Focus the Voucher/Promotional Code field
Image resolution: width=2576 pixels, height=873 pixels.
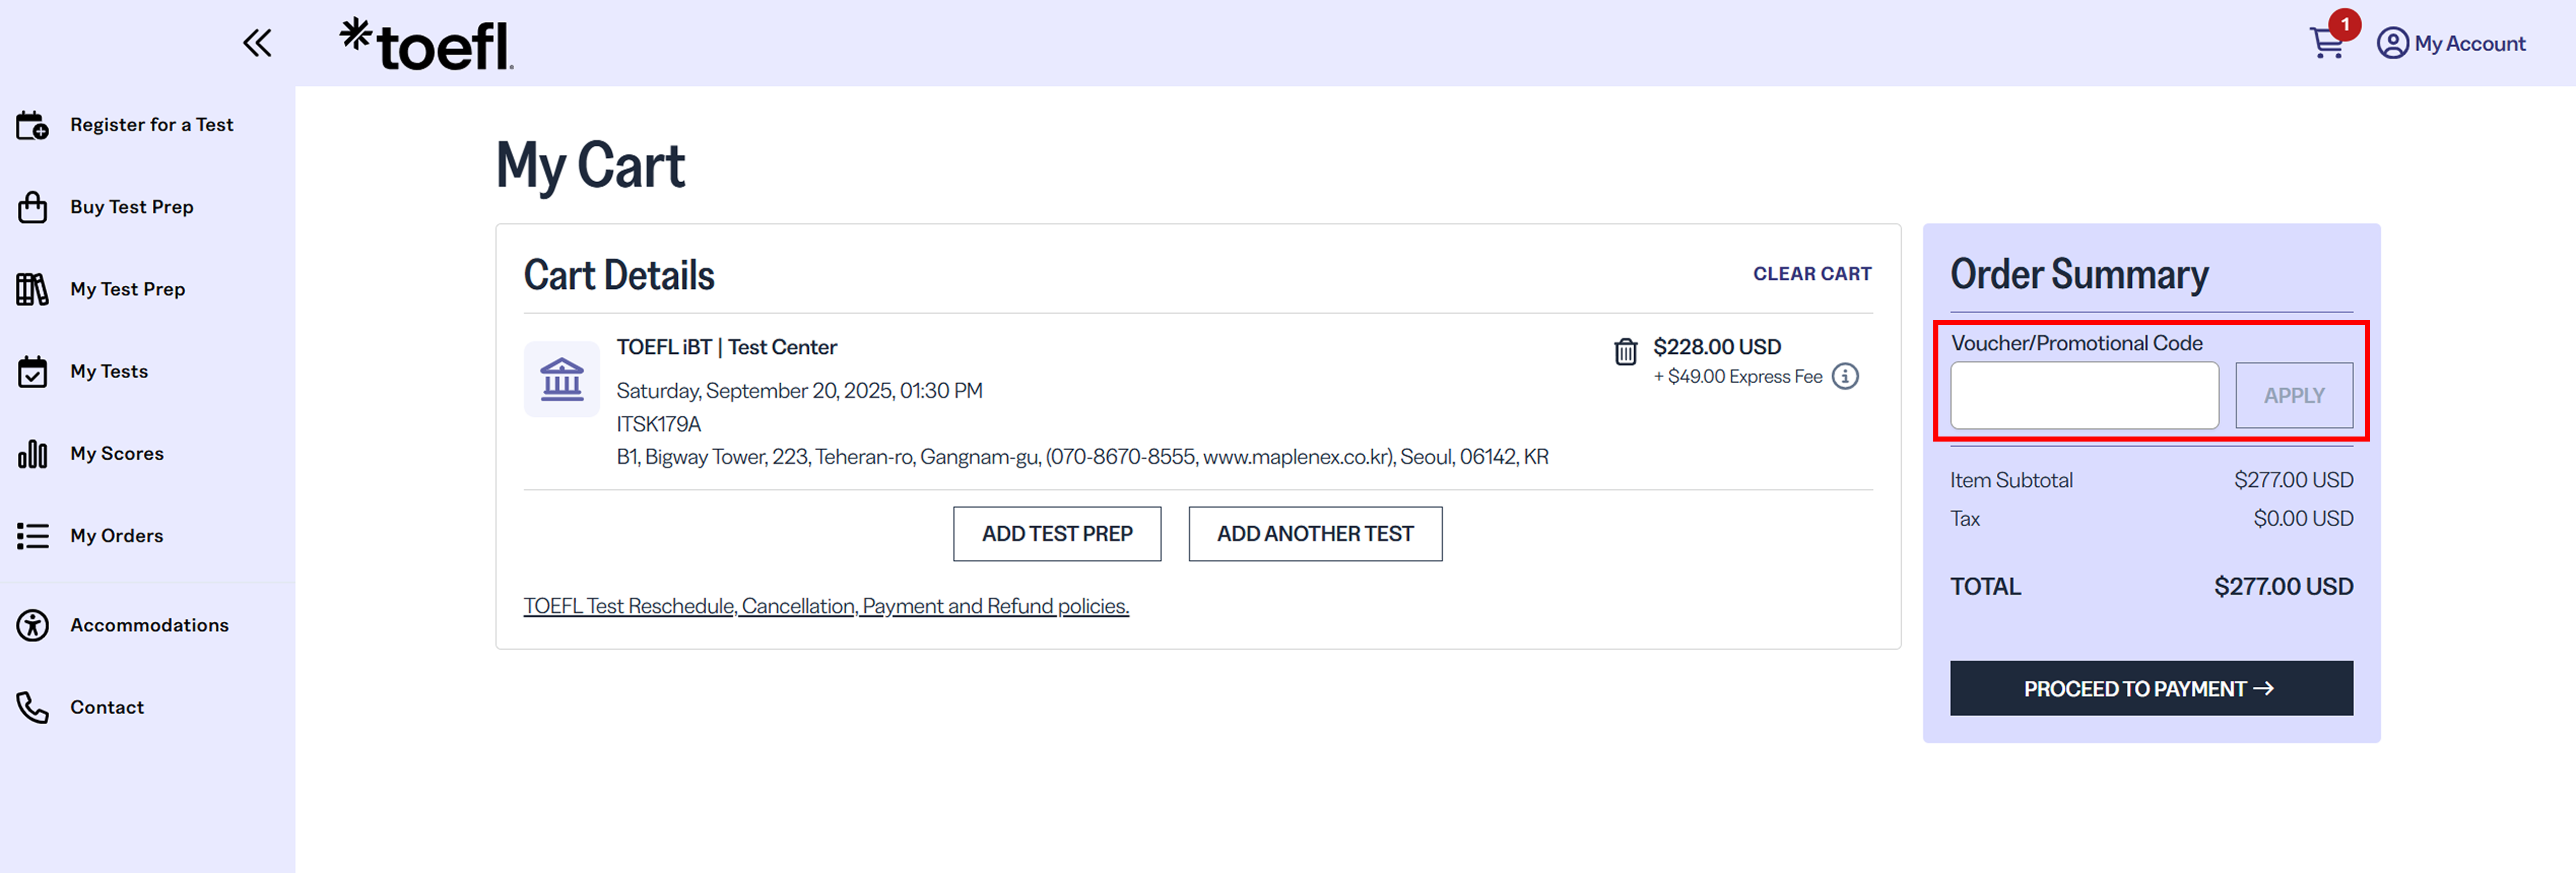[2084, 396]
